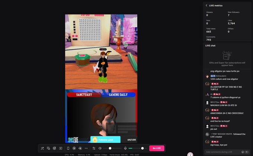Select comment "end live ka na kuya?"

(x=220, y=121)
